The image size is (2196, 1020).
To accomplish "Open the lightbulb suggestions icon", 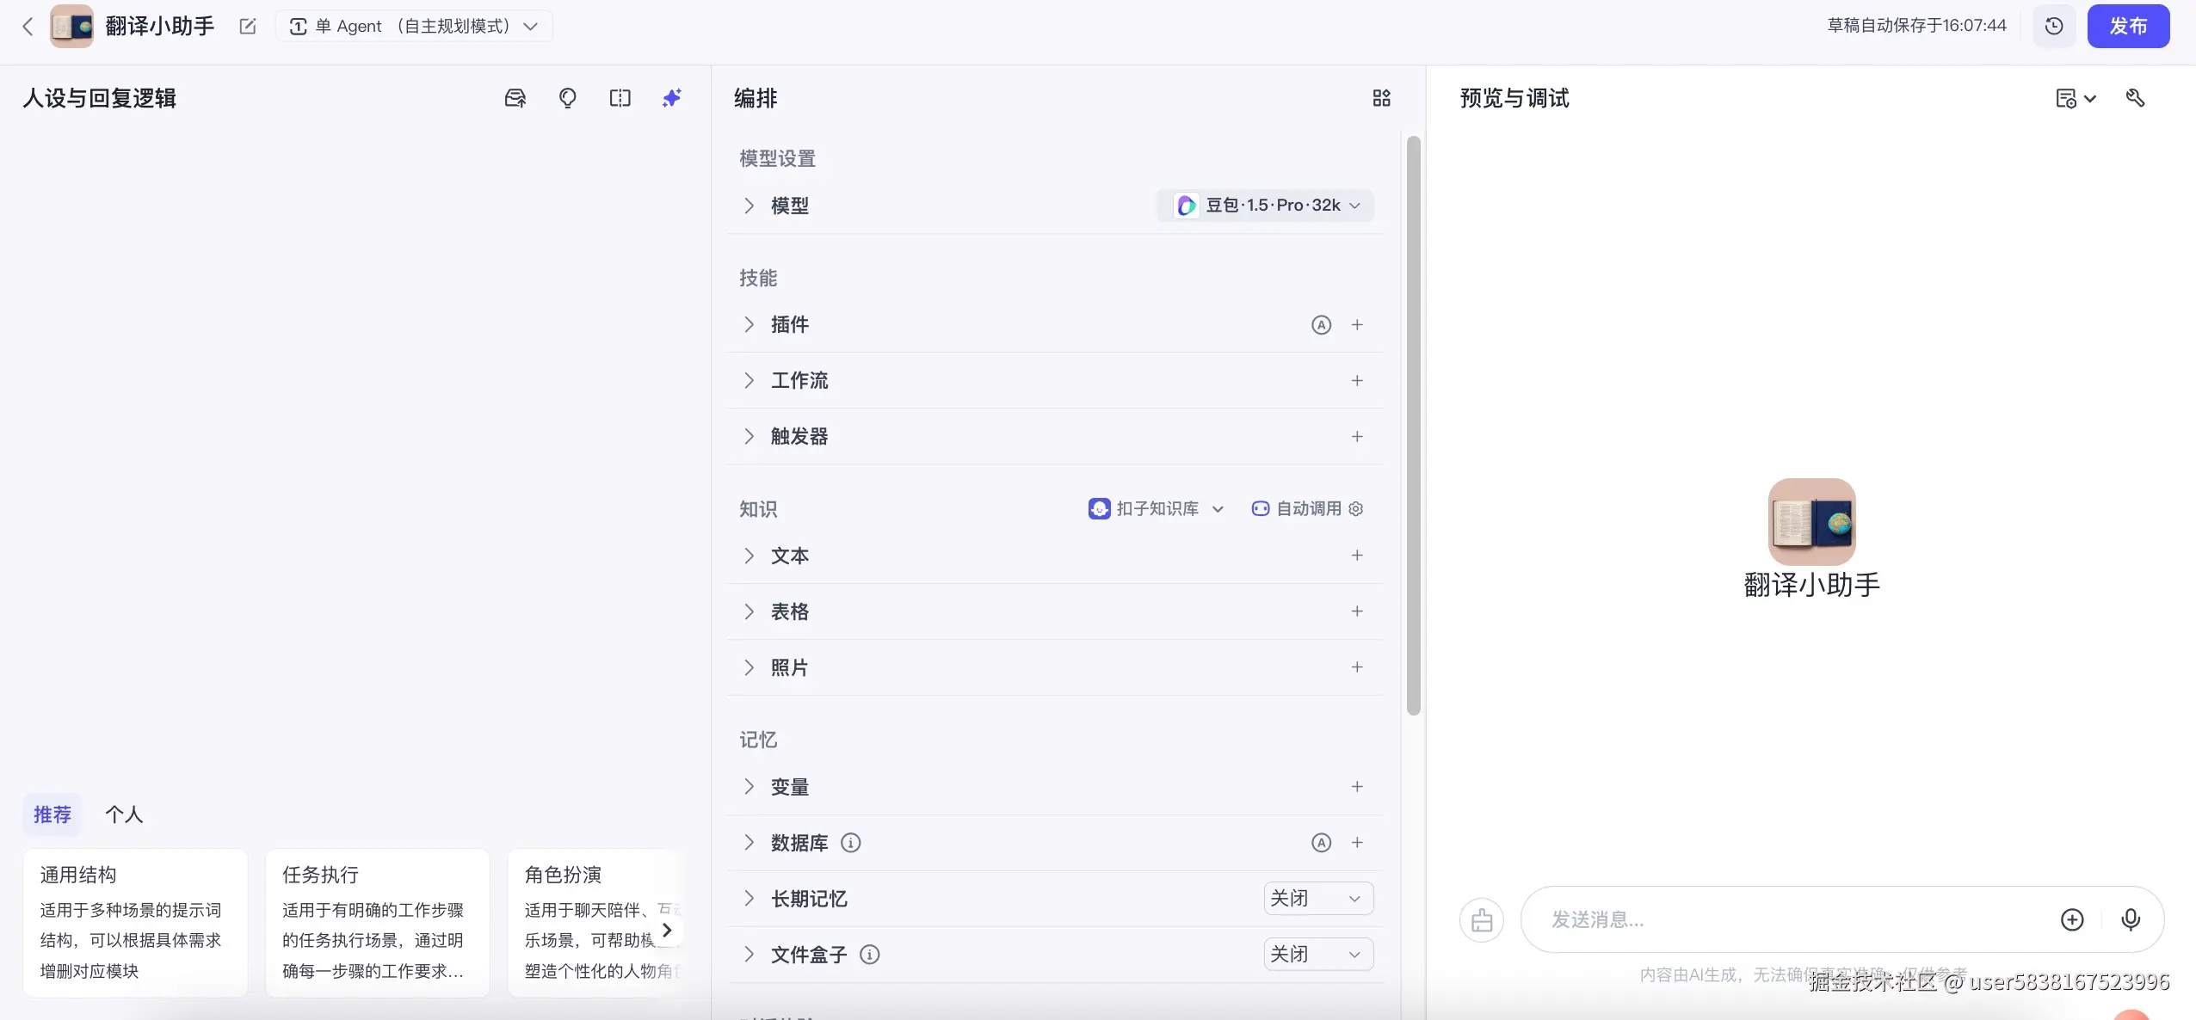I will coord(567,97).
